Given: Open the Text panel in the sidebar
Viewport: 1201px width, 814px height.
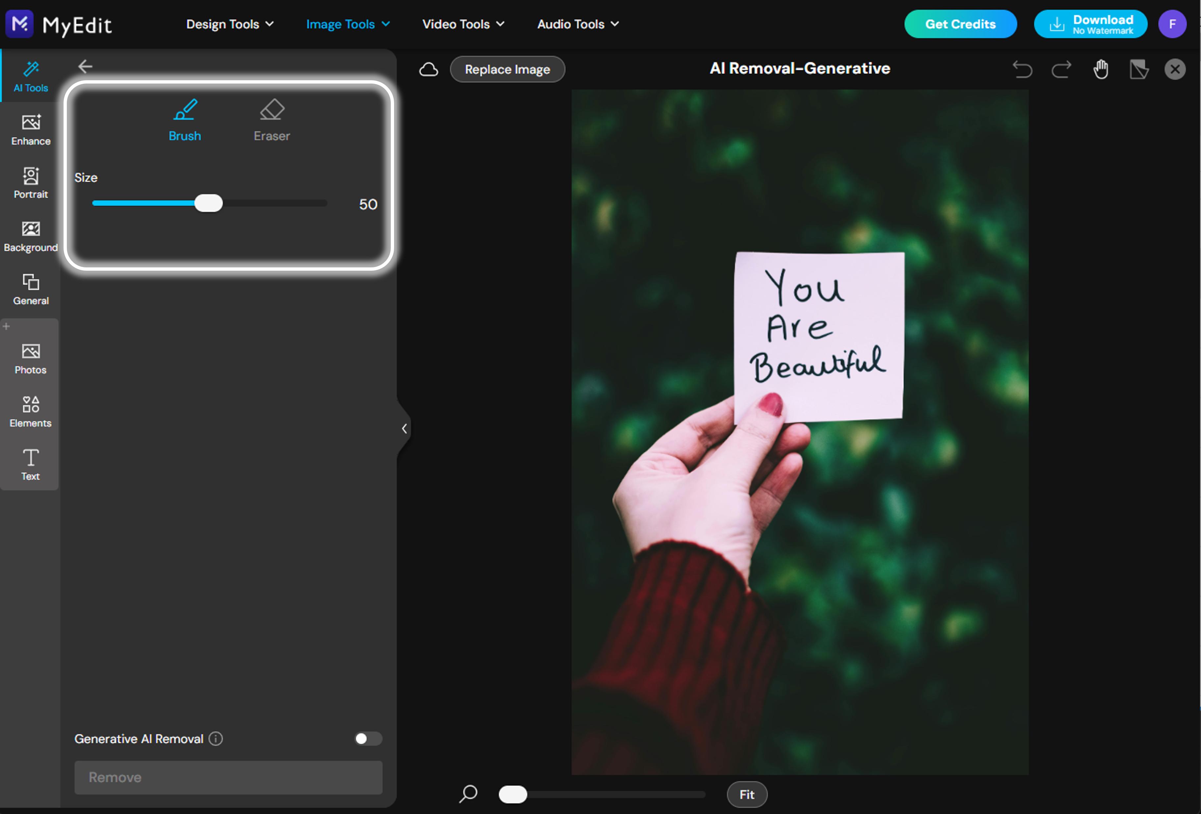Looking at the screenshot, I should pos(30,464).
